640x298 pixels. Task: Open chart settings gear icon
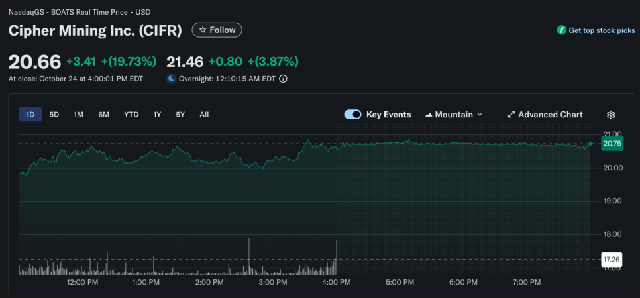pos(611,115)
